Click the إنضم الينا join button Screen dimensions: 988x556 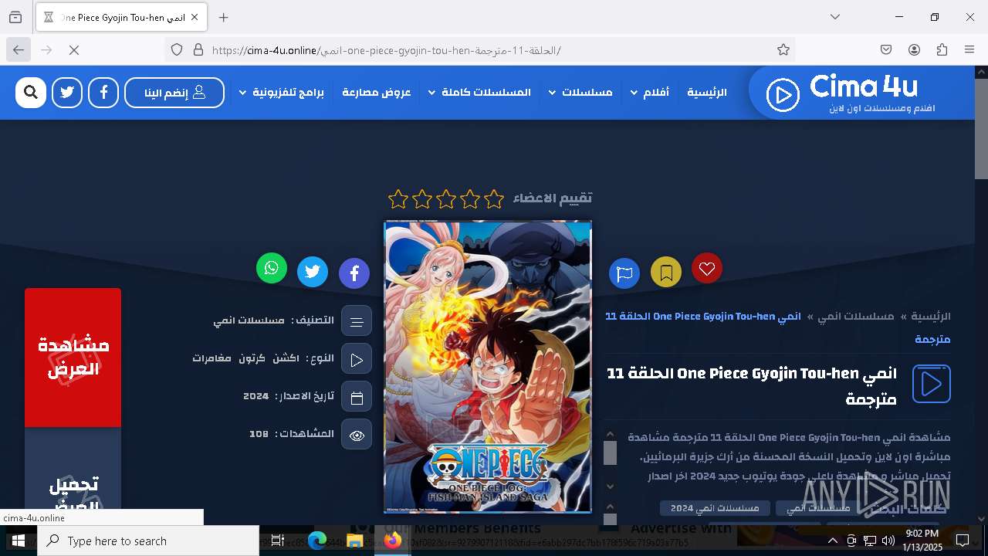coord(174,93)
